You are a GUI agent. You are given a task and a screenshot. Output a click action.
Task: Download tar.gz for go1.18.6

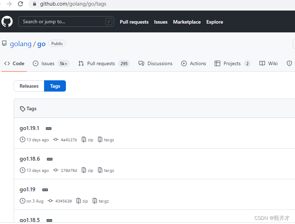[x=106, y=170]
